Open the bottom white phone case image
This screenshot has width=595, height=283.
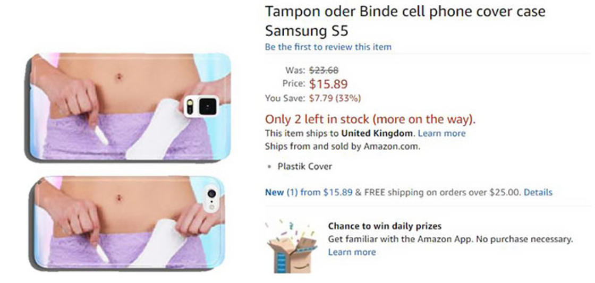tap(129, 222)
